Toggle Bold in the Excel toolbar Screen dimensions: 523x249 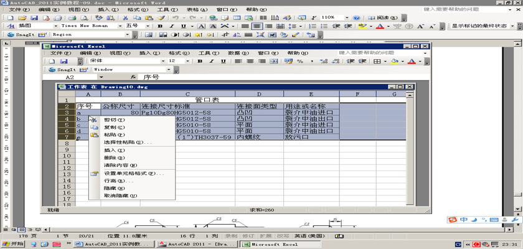tap(200, 62)
